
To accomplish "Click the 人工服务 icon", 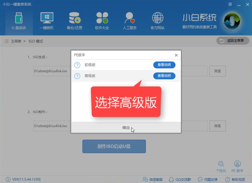I will tap(130, 21).
